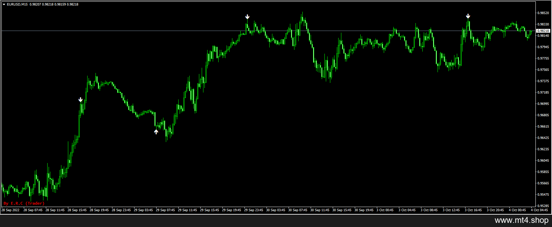Click the current price label 0.98218
552x227 pixels.
click(543, 31)
